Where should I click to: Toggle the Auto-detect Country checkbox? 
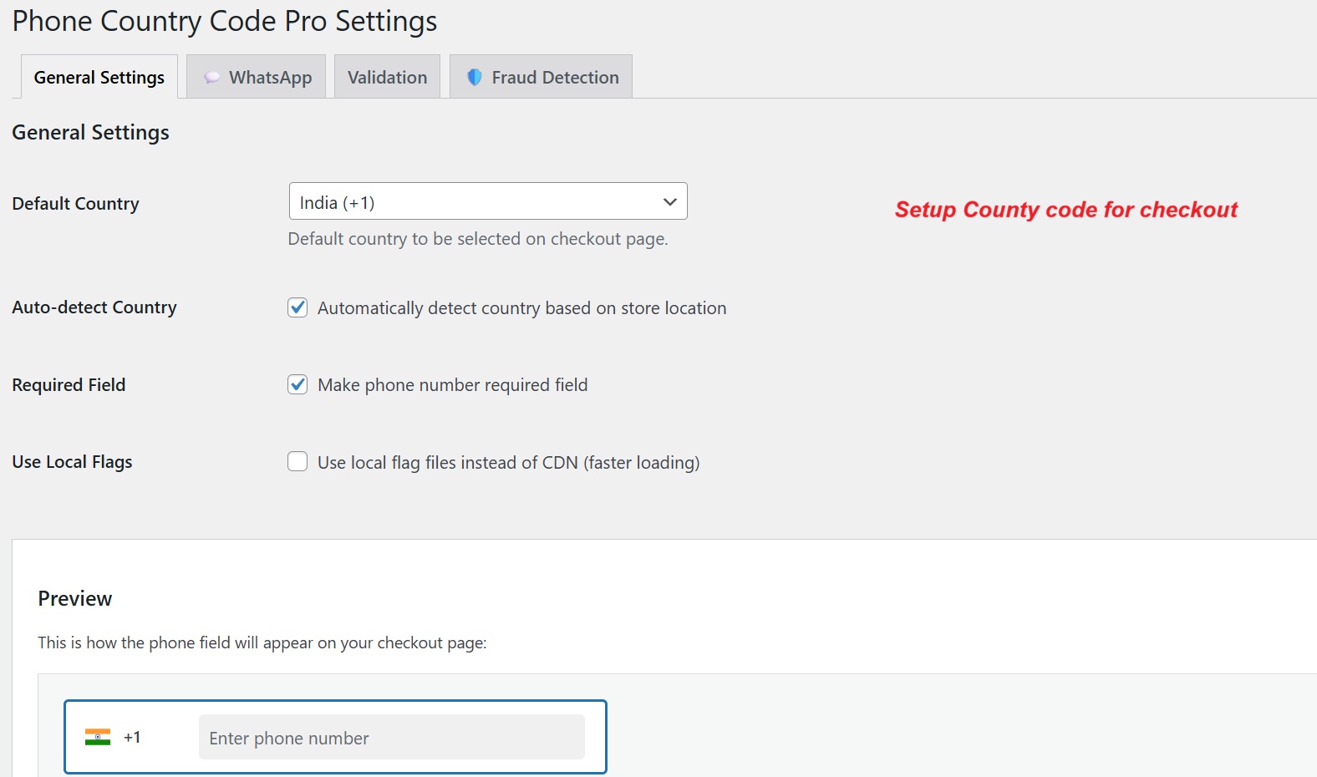[x=297, y=307]
